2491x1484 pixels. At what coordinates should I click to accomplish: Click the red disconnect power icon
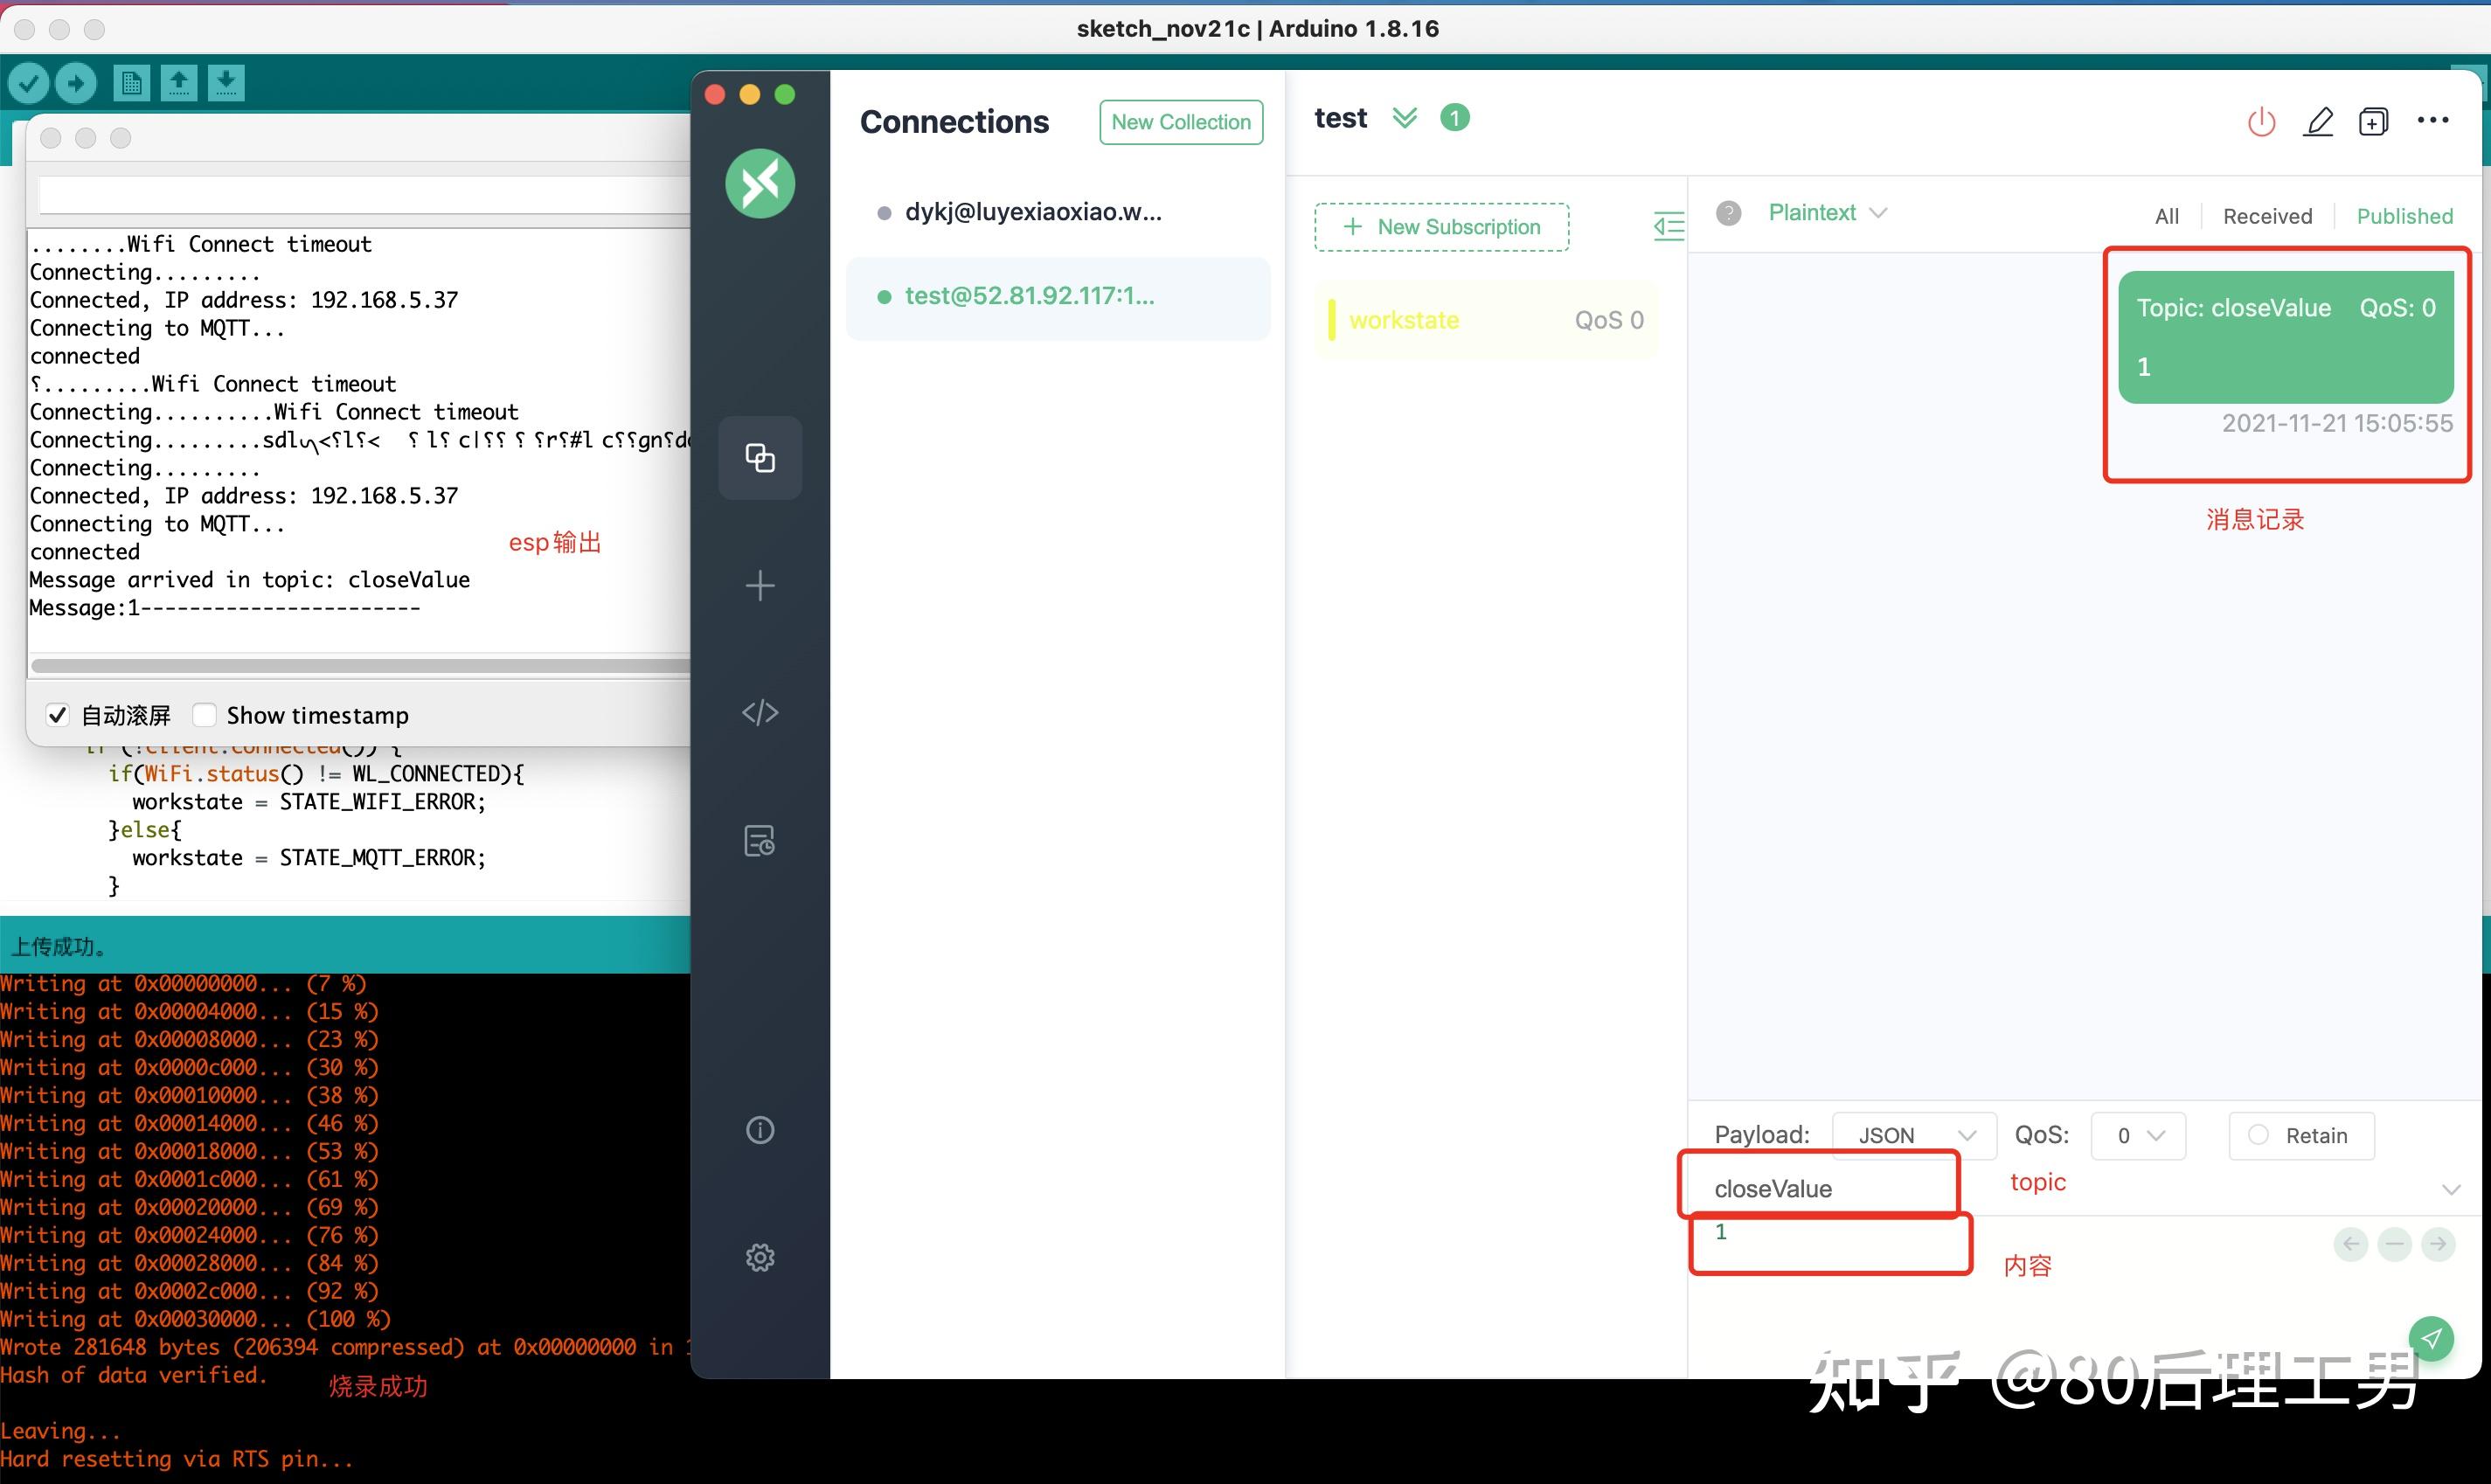(x=2261, y=122)
